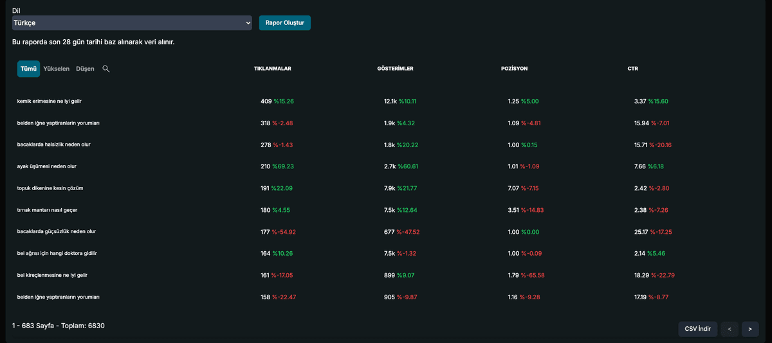
Task: Click position value 1.79 %-65.58
Action: pos(526,275)
